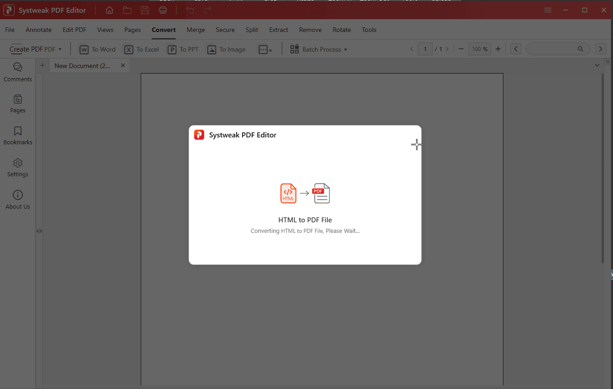
Task: Convert the document To Excel
Action: 142,49
